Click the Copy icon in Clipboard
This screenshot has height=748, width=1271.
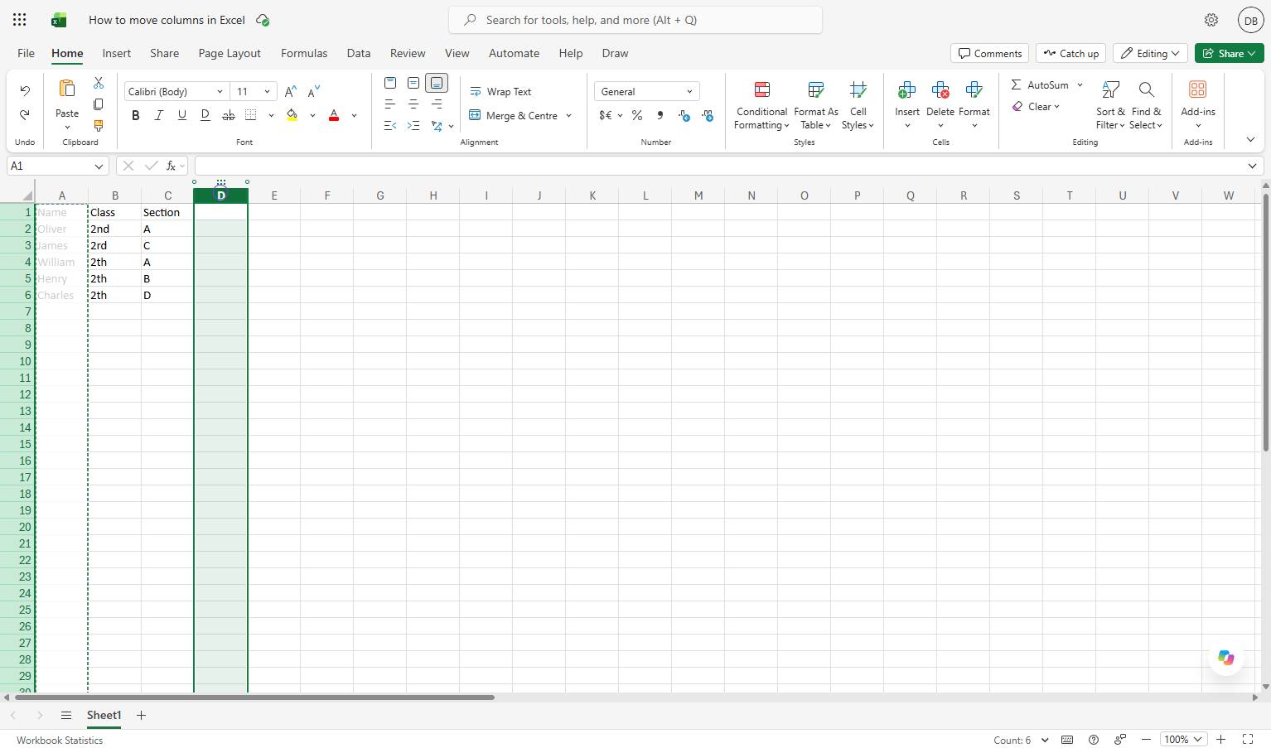coord(99,104)
